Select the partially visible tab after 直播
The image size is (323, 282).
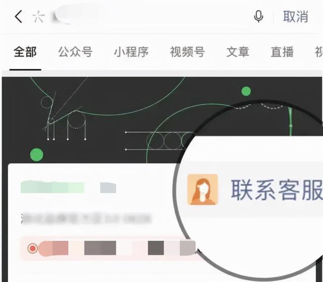(319, 52)
